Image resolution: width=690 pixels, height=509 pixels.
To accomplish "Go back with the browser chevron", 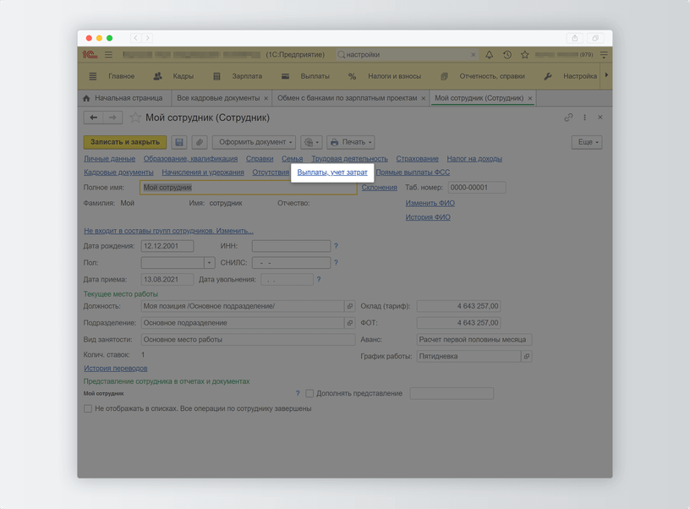I will (135, 38).
